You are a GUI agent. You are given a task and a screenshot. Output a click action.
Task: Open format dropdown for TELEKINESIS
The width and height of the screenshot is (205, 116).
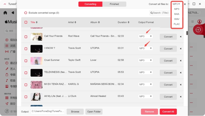pyautogui.click(x=145, y=72)
